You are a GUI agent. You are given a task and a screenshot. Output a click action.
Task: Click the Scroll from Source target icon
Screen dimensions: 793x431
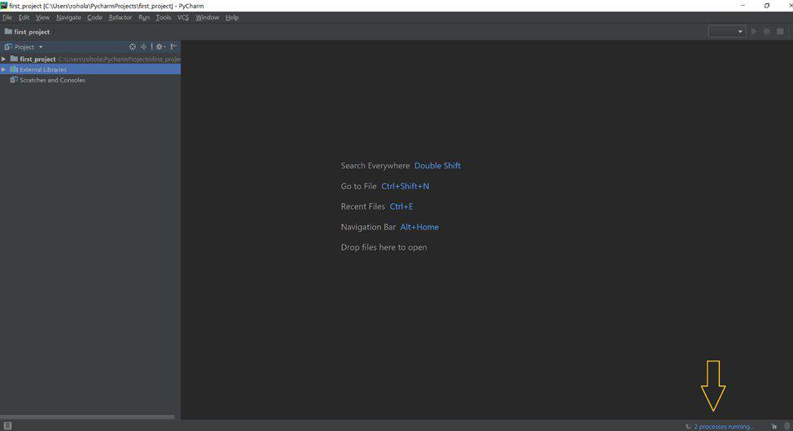click(x=133, y=47)
